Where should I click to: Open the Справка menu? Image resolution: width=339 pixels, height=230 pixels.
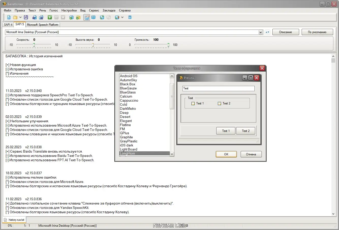(x=125, y=10)
